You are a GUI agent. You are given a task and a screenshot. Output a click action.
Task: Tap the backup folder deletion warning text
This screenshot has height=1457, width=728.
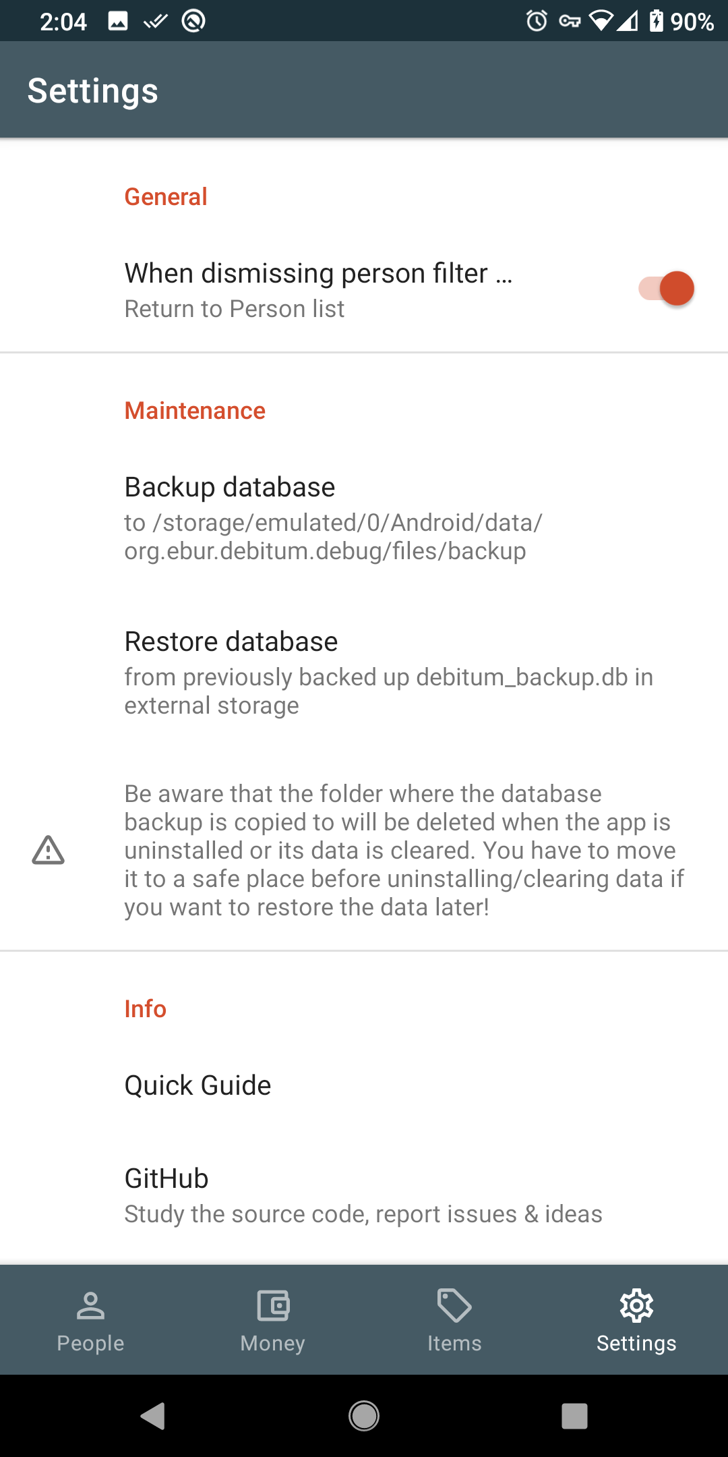403,850
